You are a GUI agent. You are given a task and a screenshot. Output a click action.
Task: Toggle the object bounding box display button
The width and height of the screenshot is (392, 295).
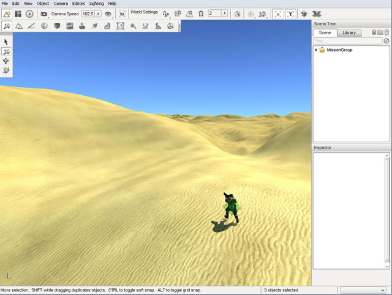pos(278,13)
